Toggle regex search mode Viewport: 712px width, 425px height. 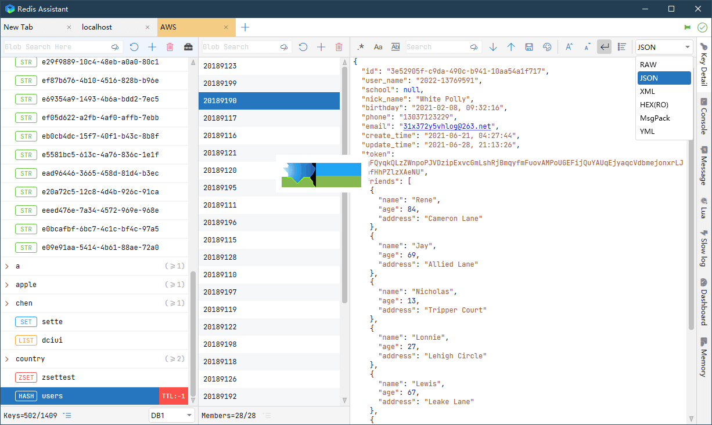point(361,47)
